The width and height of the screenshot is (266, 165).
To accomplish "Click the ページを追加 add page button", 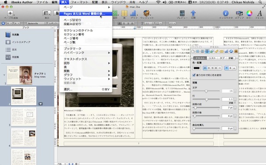I will tap(10, 13).
